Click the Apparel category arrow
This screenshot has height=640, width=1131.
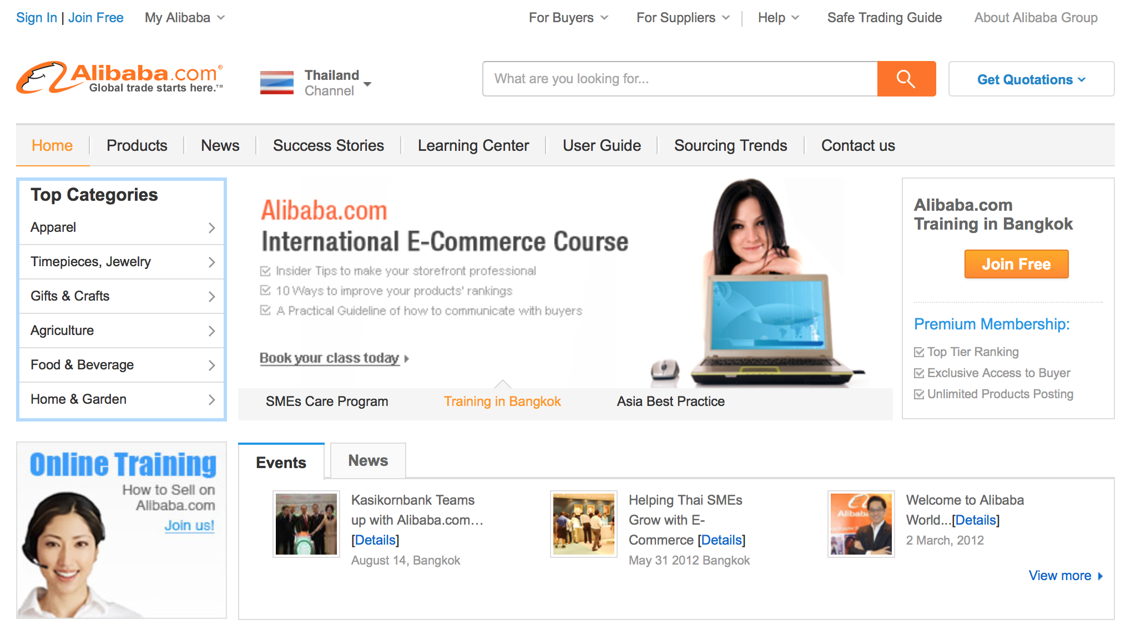click(211, 227)
